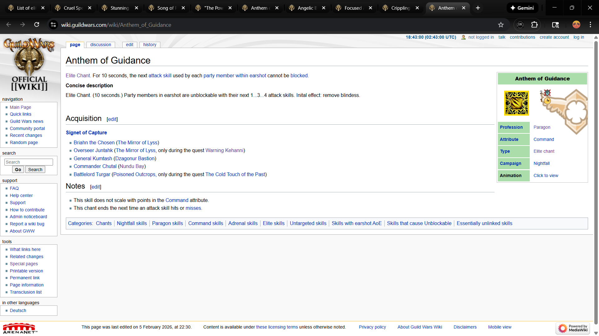
Task: Open the Signet of Capture link
Action: click(x=86, y=132)
